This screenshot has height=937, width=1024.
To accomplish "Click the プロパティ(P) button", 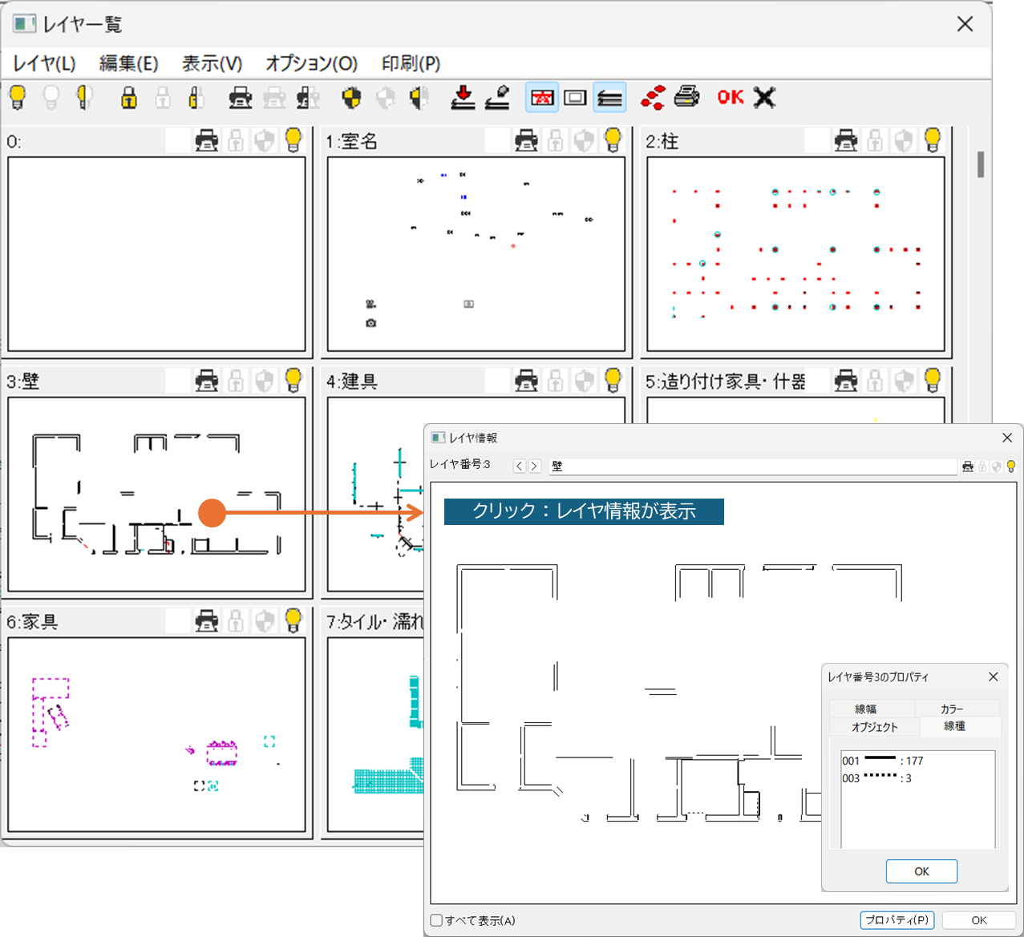I will pos(897,920).
